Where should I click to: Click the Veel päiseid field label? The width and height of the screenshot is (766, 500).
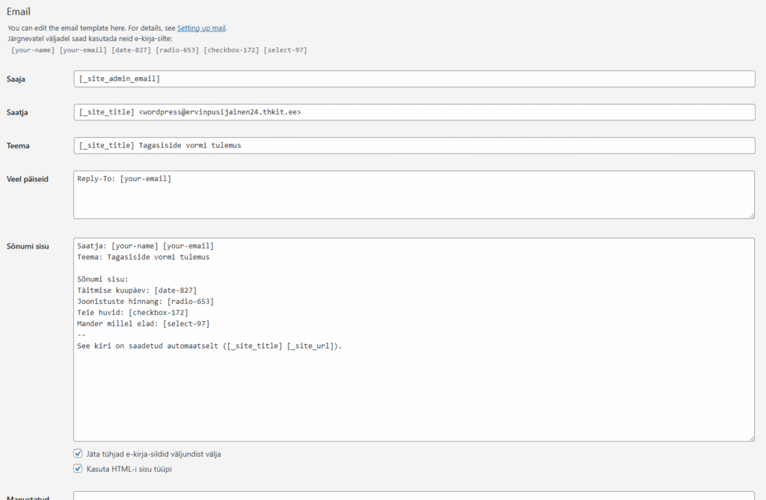coord(28,179)
